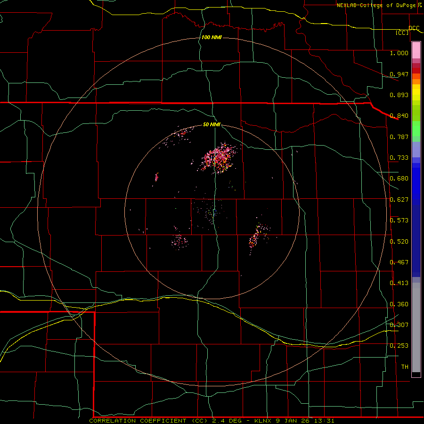The height and width of the screenshot is (424, 424).
Task: Click the 50 NMI range ring label
Action: [x=212, y=124]
